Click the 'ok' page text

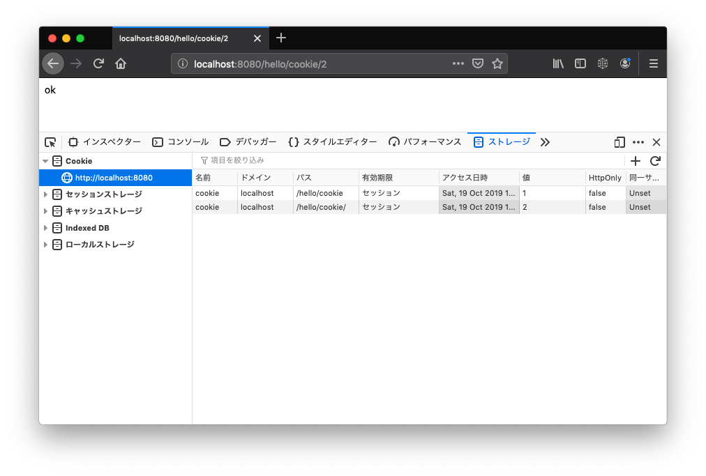click(50, 90)
